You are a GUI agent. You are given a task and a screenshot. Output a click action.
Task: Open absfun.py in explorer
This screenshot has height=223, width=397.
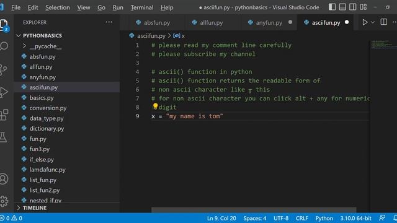coord(67,56)
